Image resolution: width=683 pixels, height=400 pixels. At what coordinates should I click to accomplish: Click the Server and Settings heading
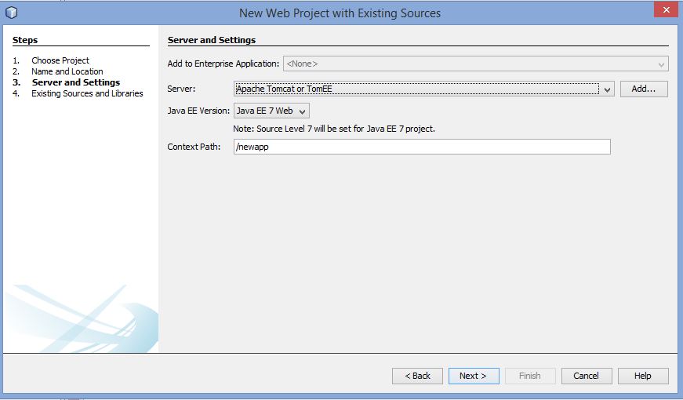tap(212, 40)
